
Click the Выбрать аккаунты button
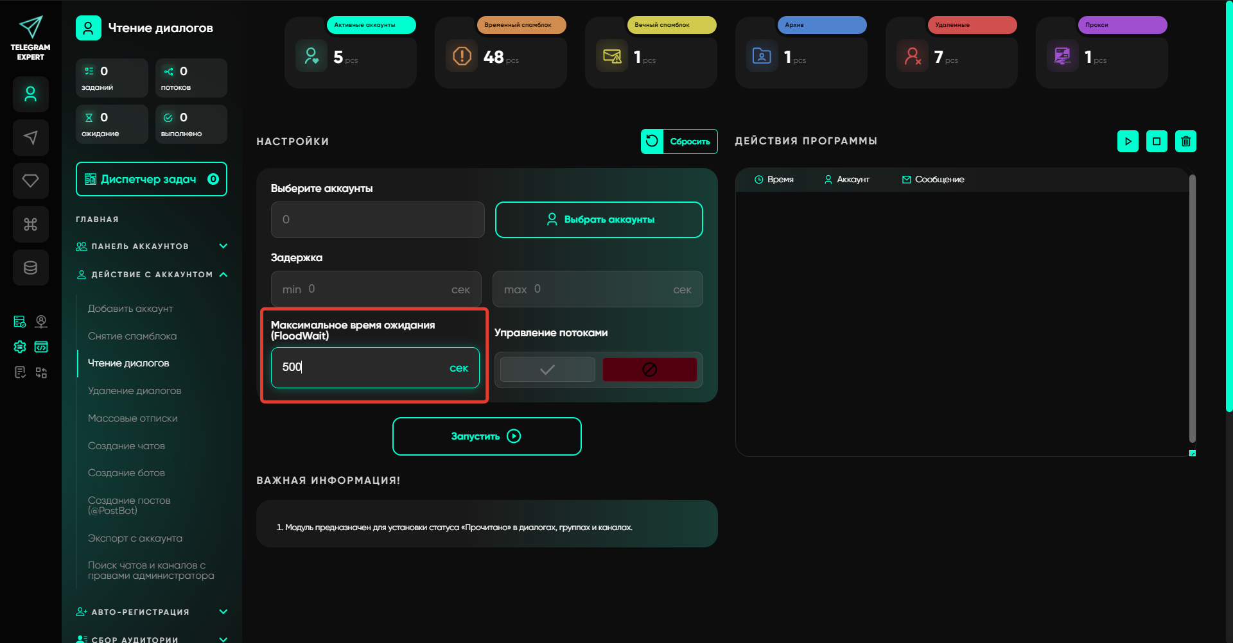599,219
